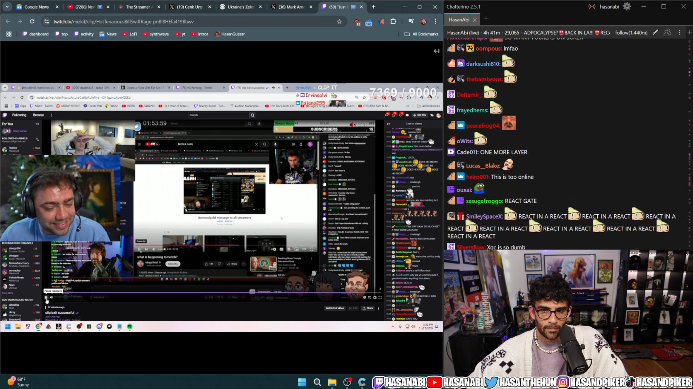
Task: Open the Chrome profile avatar
Action: pyautogui.click(x=423, y=21)
